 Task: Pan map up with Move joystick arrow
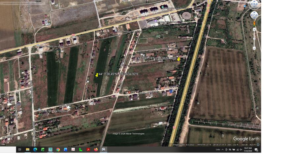click(x=254, y=13)
